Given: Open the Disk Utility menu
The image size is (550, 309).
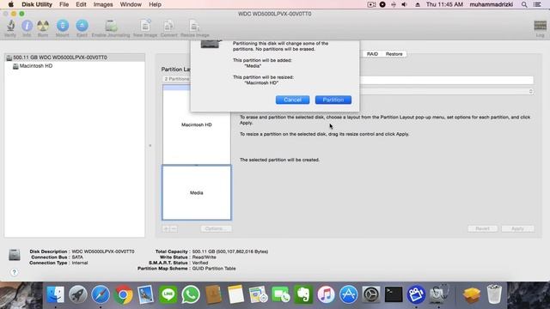Looking at the screenshot, I should click(37, 4).
